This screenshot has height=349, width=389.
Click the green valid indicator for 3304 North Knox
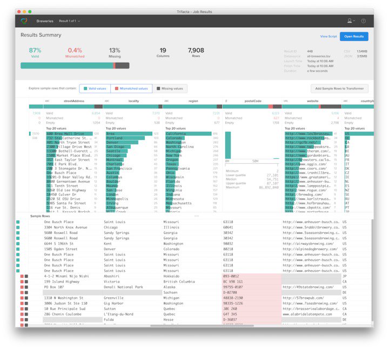click(18, 227)
